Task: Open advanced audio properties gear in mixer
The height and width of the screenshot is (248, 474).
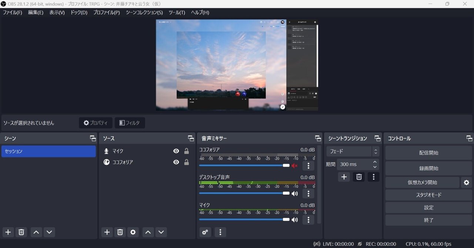Action: [x=205, y=232]
